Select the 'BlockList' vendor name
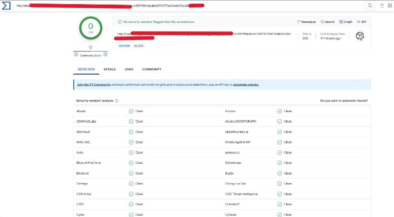Image resolution: width=394 pixels, height=217 pixels. pyautogui.click(x=83, y=173)
